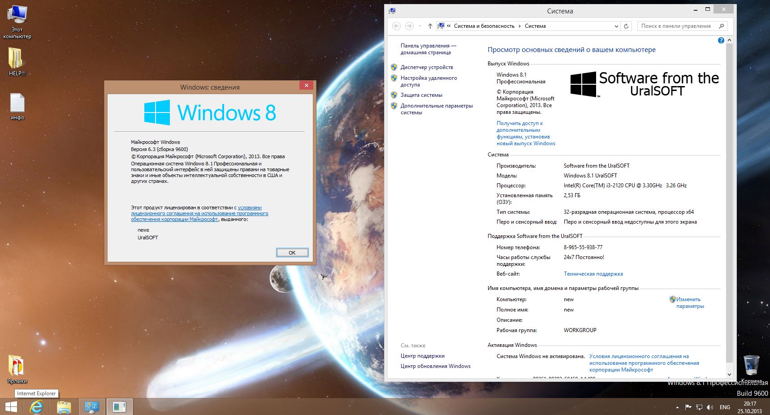The width and height of the screenshot is (770, 415).
Task: Expand the leading address bar chevrons
Action: click(449, 26)
